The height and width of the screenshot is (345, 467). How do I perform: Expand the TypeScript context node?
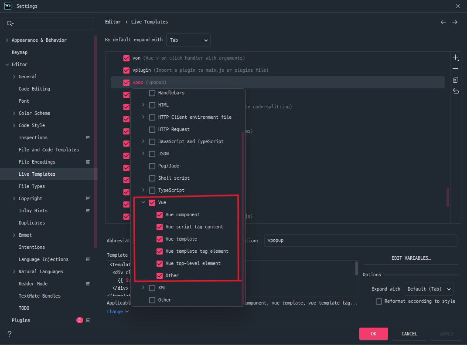coord(143,190)
